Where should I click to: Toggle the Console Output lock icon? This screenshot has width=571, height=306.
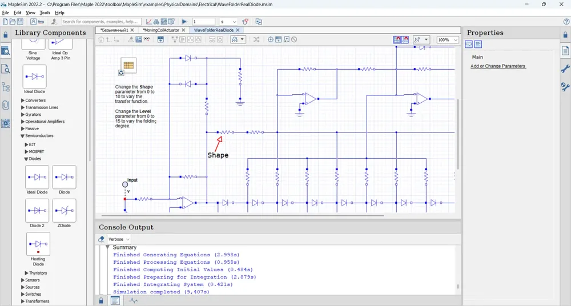pos(101,300)
